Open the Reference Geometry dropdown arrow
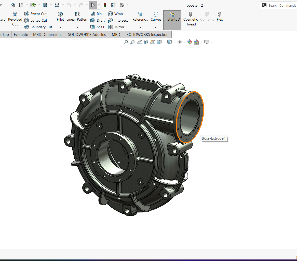297x261 pixels. point(140,27)
